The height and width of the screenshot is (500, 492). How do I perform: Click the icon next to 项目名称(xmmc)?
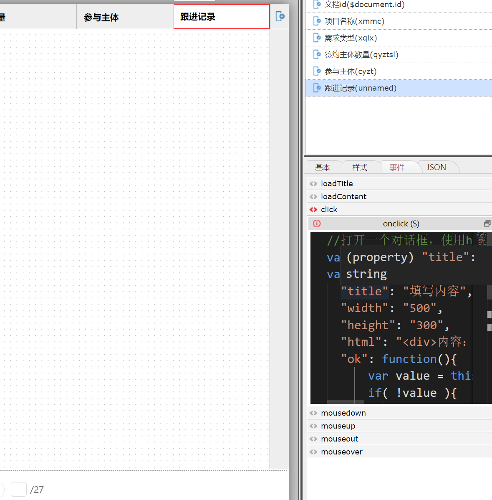[317, 21]
